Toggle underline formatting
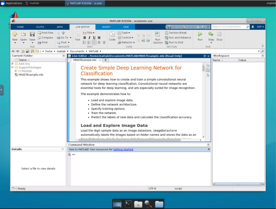276x209 pixels. coord(94,38)
